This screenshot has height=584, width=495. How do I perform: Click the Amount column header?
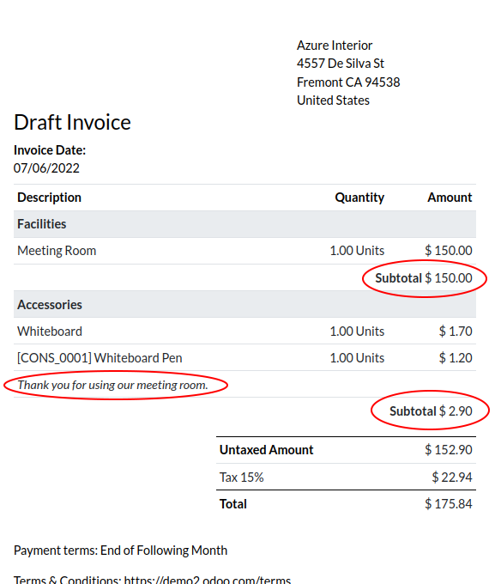pyautogui.click(x=450, y=198)
